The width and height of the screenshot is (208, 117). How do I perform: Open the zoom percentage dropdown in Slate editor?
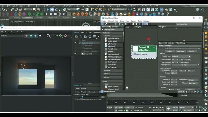pyautogui.click(x=181, y=92)
